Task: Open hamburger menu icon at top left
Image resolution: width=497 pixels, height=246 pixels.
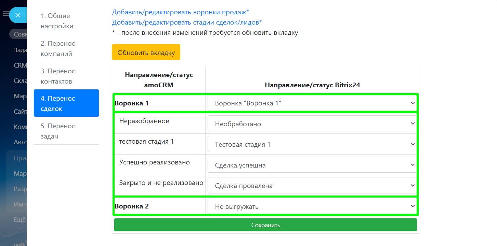Action: pos(5,14)
